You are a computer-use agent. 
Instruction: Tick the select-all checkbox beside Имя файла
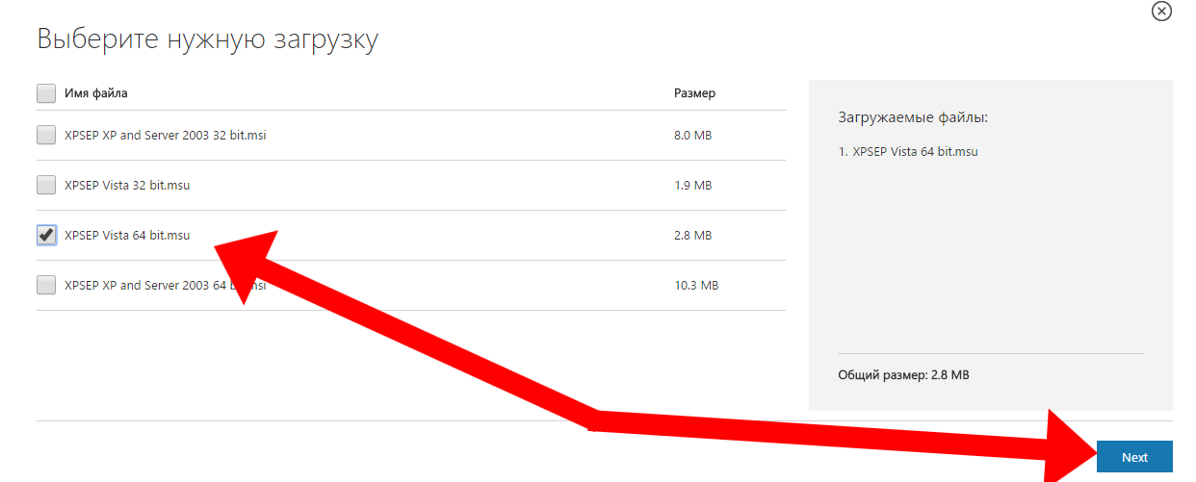tap(46, 93)
